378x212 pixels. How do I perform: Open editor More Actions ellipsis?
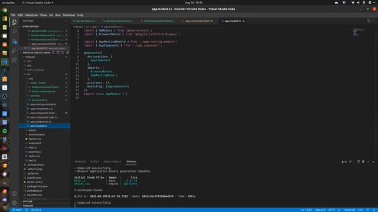tap(373, 21)
